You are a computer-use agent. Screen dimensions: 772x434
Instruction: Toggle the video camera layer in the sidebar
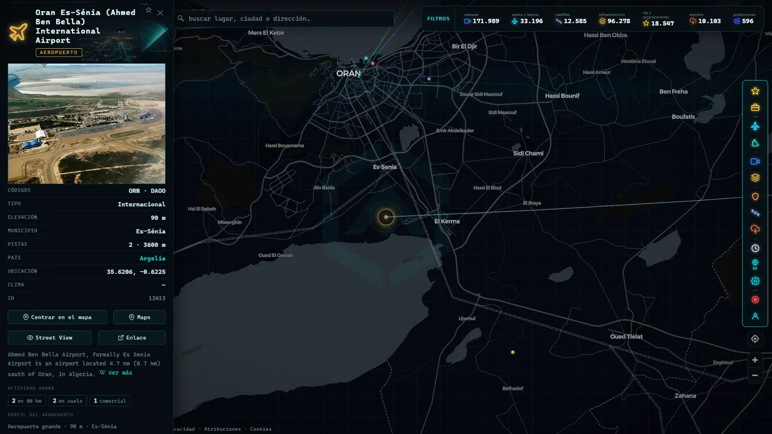click(755, 162)
